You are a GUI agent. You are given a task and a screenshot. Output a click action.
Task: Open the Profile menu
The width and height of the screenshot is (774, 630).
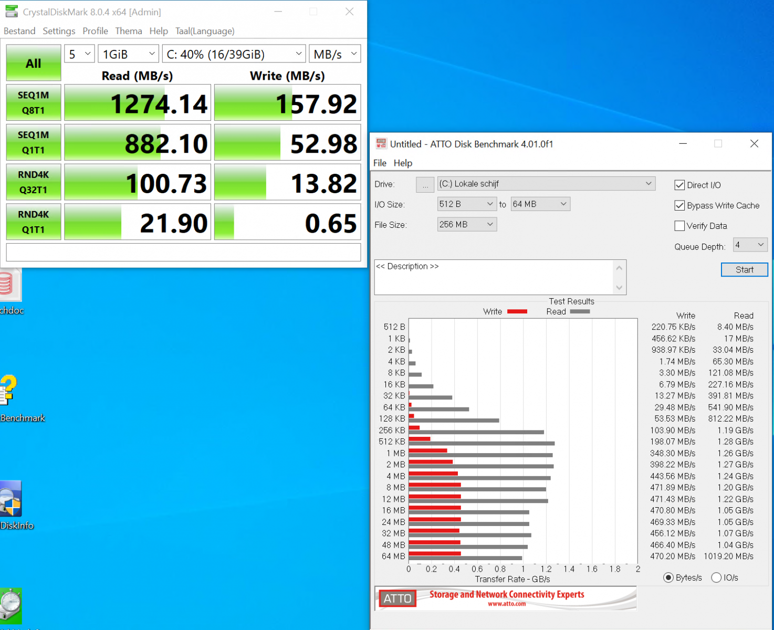(95, 31)
